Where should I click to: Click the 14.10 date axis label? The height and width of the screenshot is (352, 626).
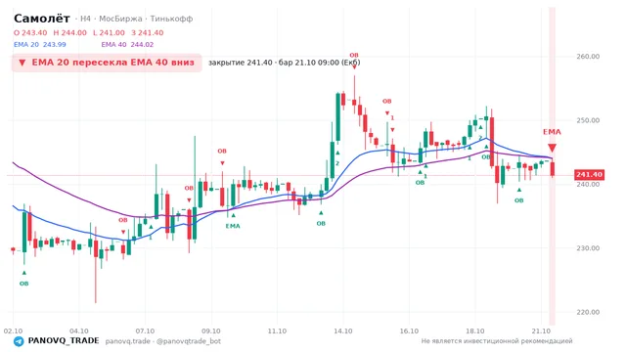[343, 330]
